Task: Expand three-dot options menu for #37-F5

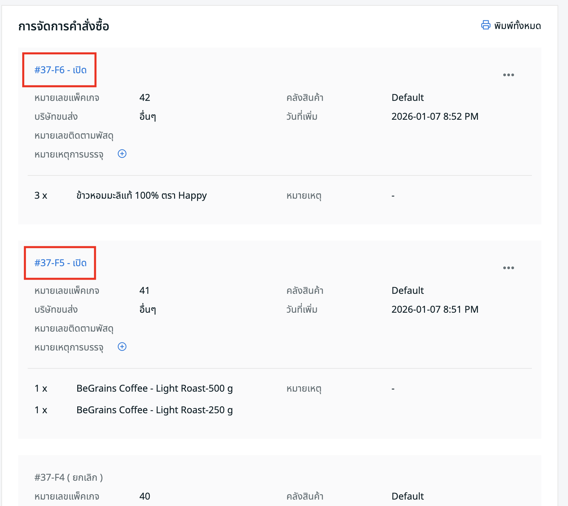Action: pyautogui.click(x=508, y=268)
